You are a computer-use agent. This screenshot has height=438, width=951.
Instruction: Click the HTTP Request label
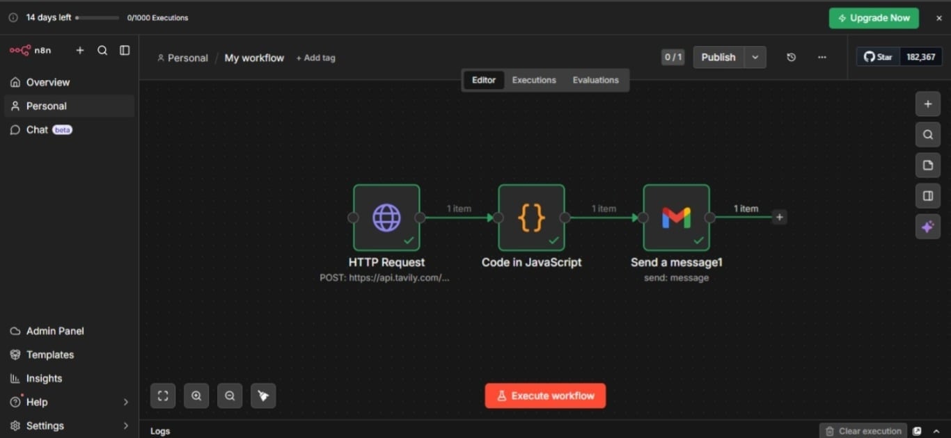coord(386,263)
